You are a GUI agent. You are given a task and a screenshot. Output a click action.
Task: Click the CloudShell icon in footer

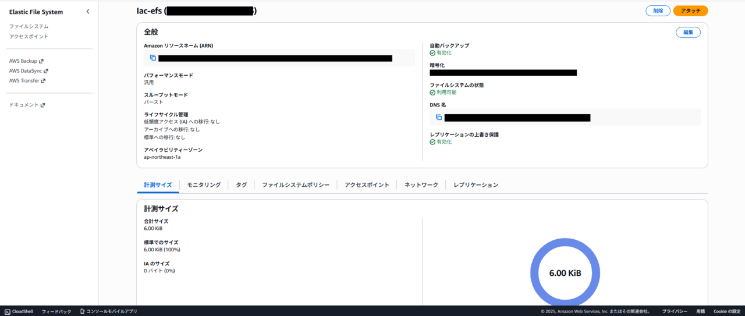click(x=8, y=311)
